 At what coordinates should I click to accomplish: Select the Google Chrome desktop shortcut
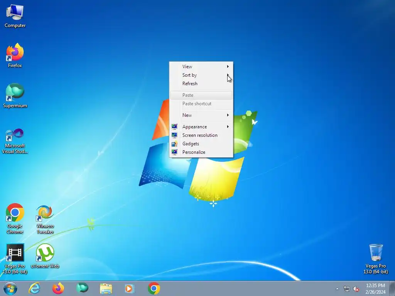(15, 219)
